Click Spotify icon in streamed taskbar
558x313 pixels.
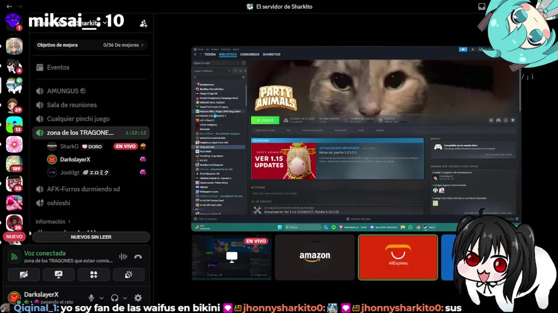(x=333, y=227)
